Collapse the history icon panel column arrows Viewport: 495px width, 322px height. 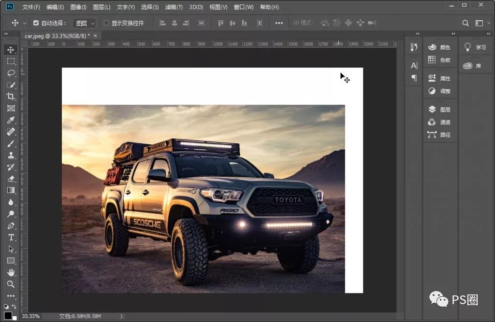point(418,33)
